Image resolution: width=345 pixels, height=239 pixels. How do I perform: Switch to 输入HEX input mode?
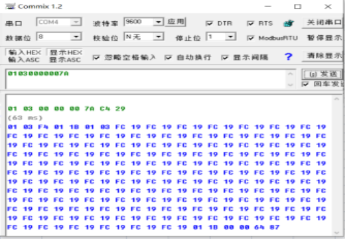click(x=25, y=52)
